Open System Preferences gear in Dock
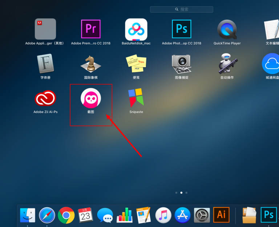The width and height of the screenshot is (279, 227). 202,215
